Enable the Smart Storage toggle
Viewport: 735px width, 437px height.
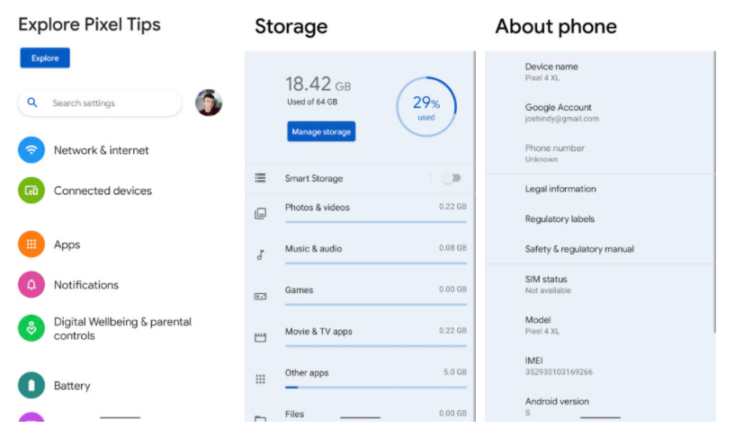452,178
